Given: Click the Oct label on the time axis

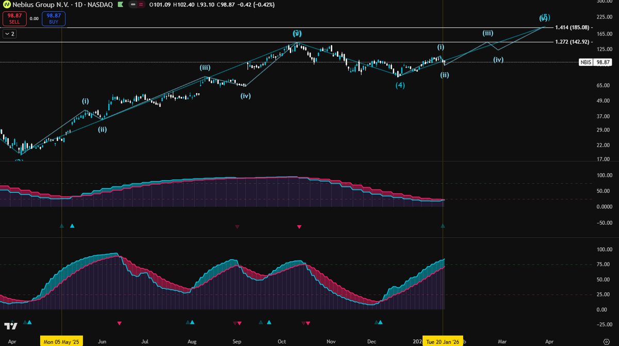Looking at the screenshot, I should coord(282,341).
